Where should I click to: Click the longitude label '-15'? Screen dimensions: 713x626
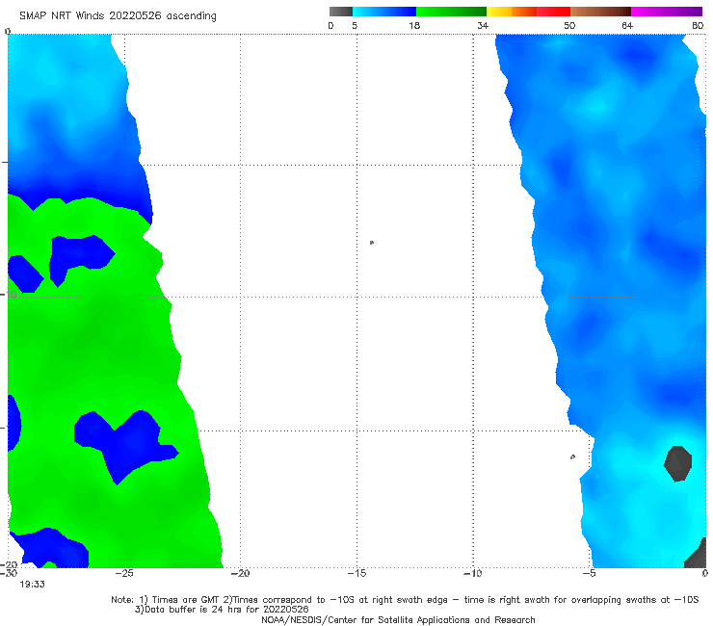click(356, 574)
